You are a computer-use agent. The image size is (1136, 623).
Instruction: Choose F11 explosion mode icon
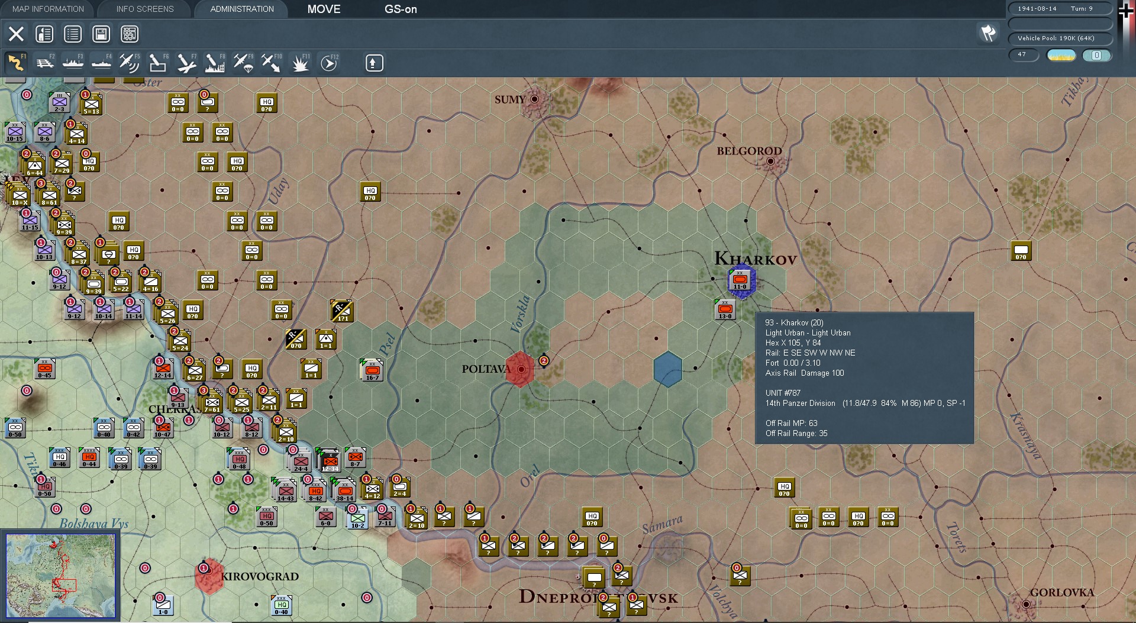point(300,62)
